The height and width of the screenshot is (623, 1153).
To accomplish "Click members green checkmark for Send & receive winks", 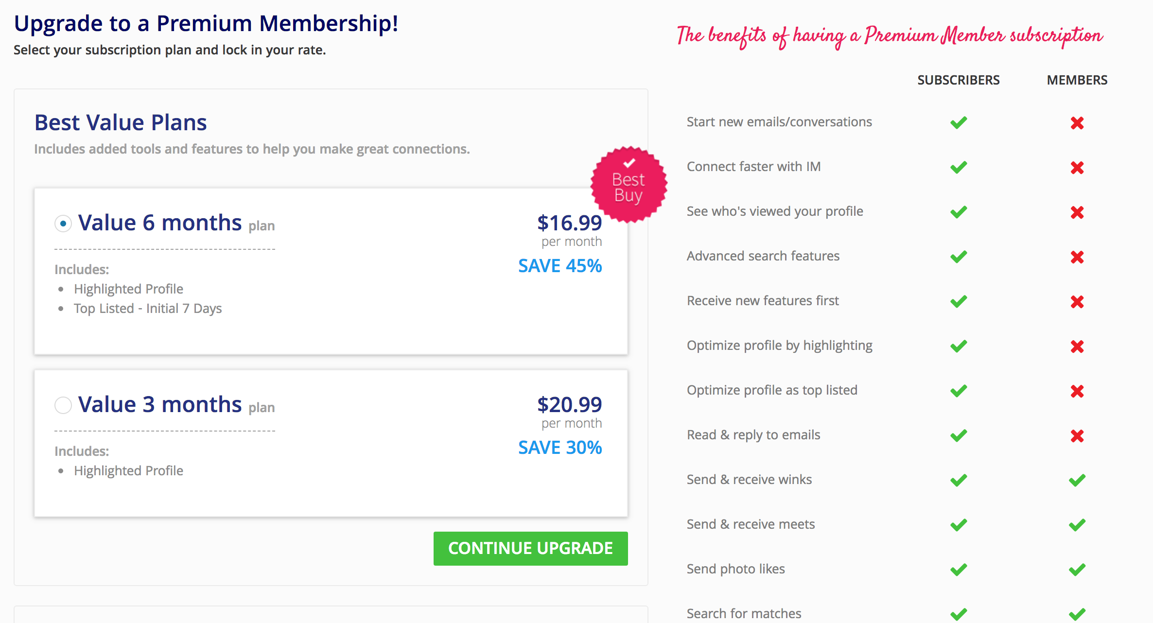I will pos(1077,480).
